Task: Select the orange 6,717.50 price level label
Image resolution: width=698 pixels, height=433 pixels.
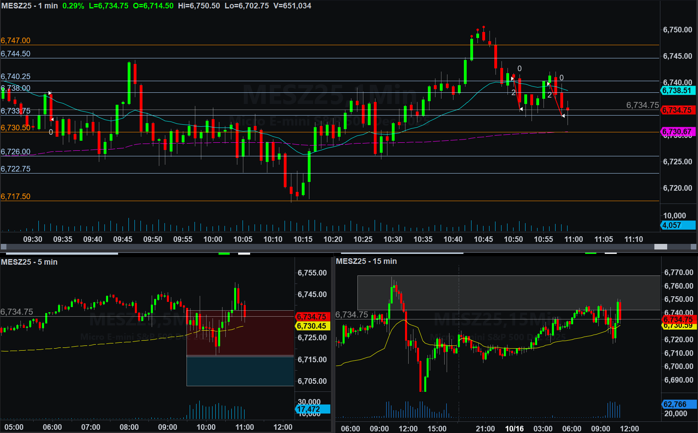Action: pyautogui.click(x=16, y=196)
